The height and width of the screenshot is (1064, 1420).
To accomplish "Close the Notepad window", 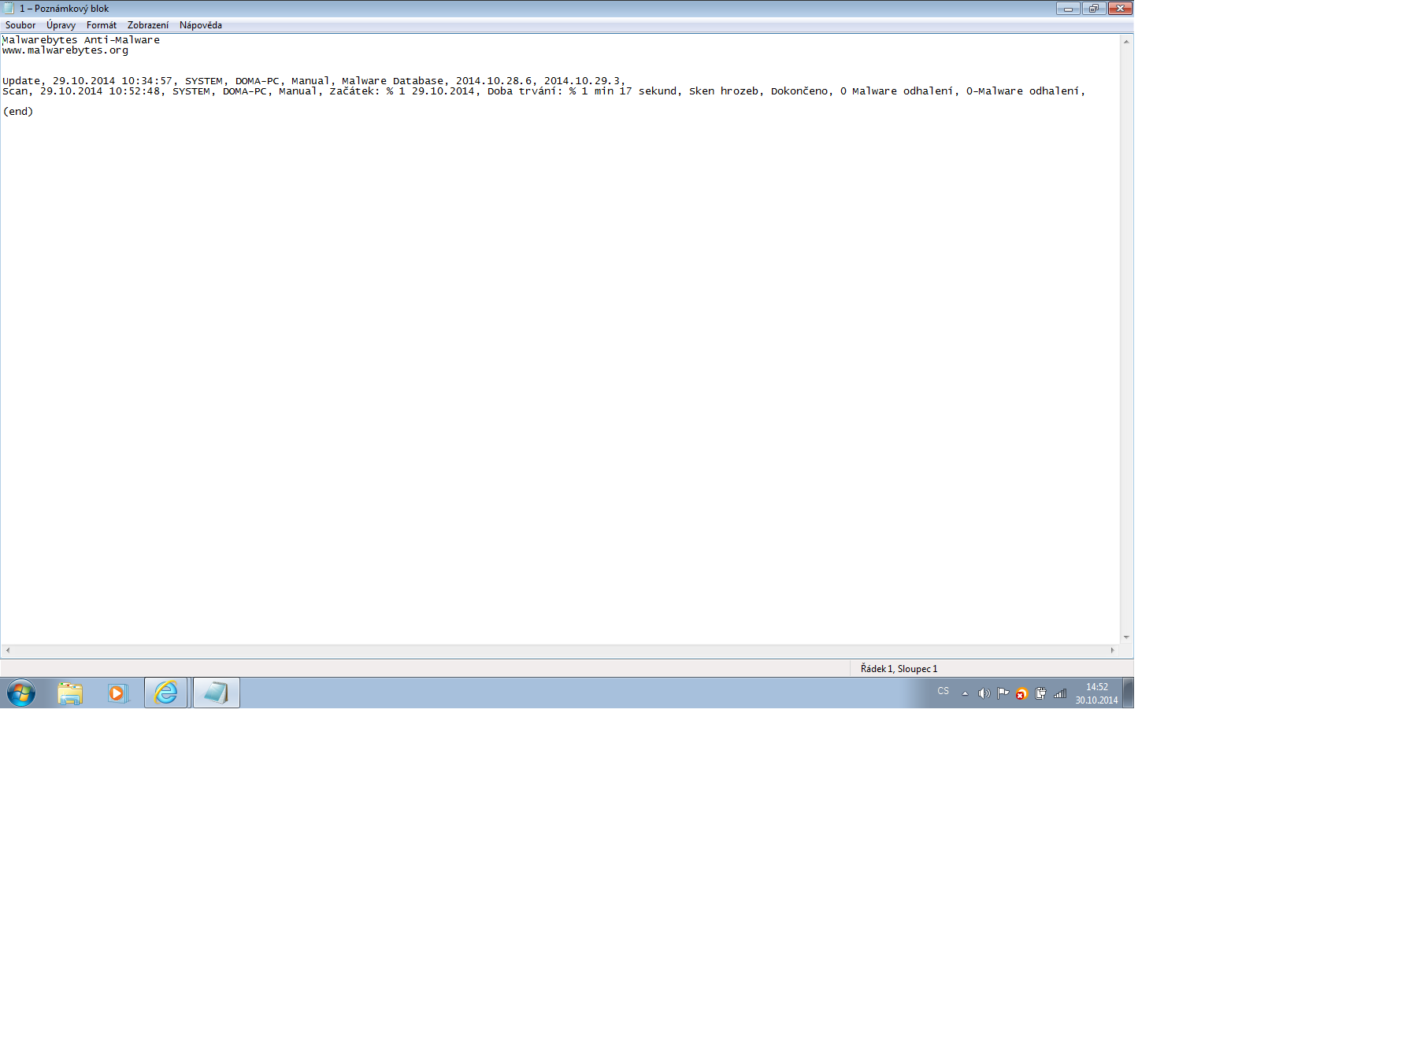I will pyautogui.click(x=1120, y=9).
